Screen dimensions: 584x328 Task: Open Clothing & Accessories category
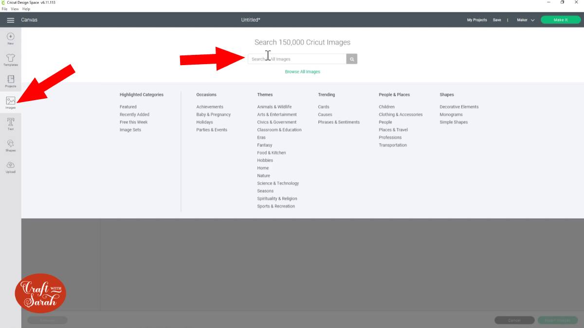coord(401,115)
